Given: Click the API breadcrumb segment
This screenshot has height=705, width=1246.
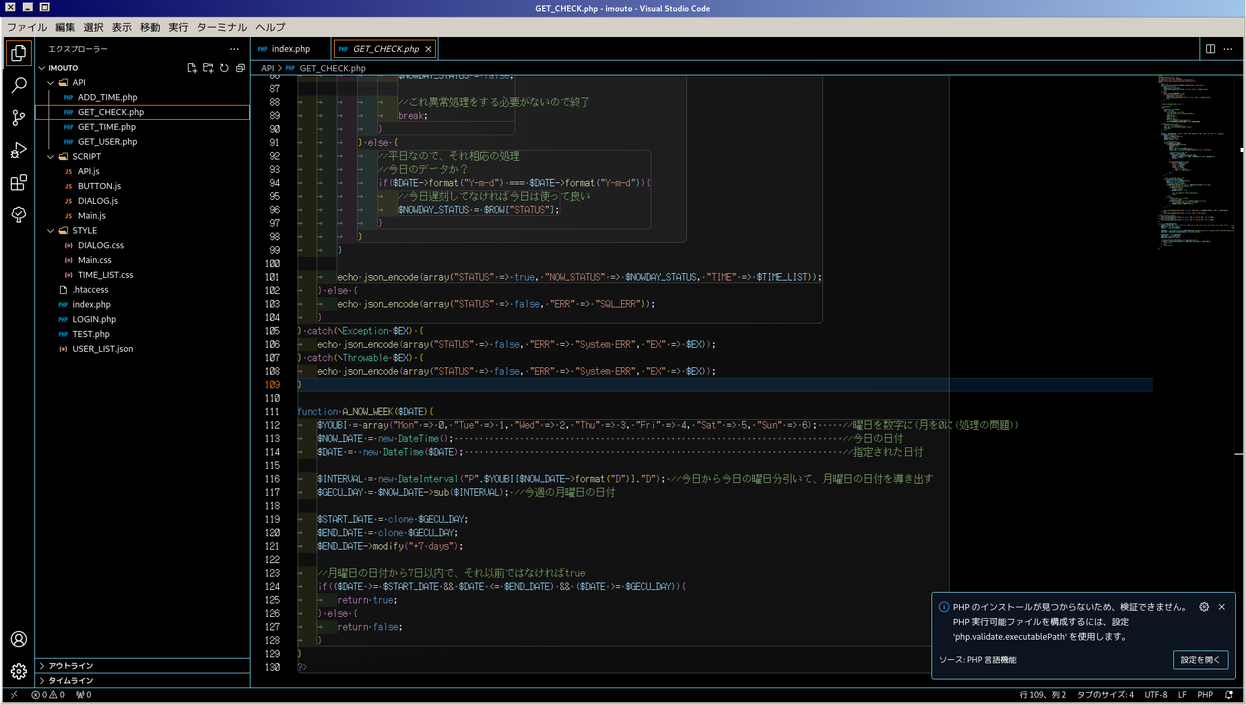Looking at the screenshot, I should 267,68.
